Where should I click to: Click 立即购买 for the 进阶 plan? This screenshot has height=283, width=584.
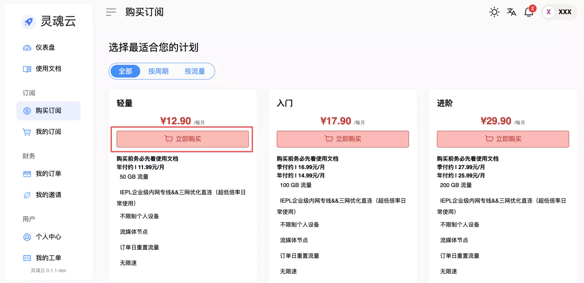[503, 139]
